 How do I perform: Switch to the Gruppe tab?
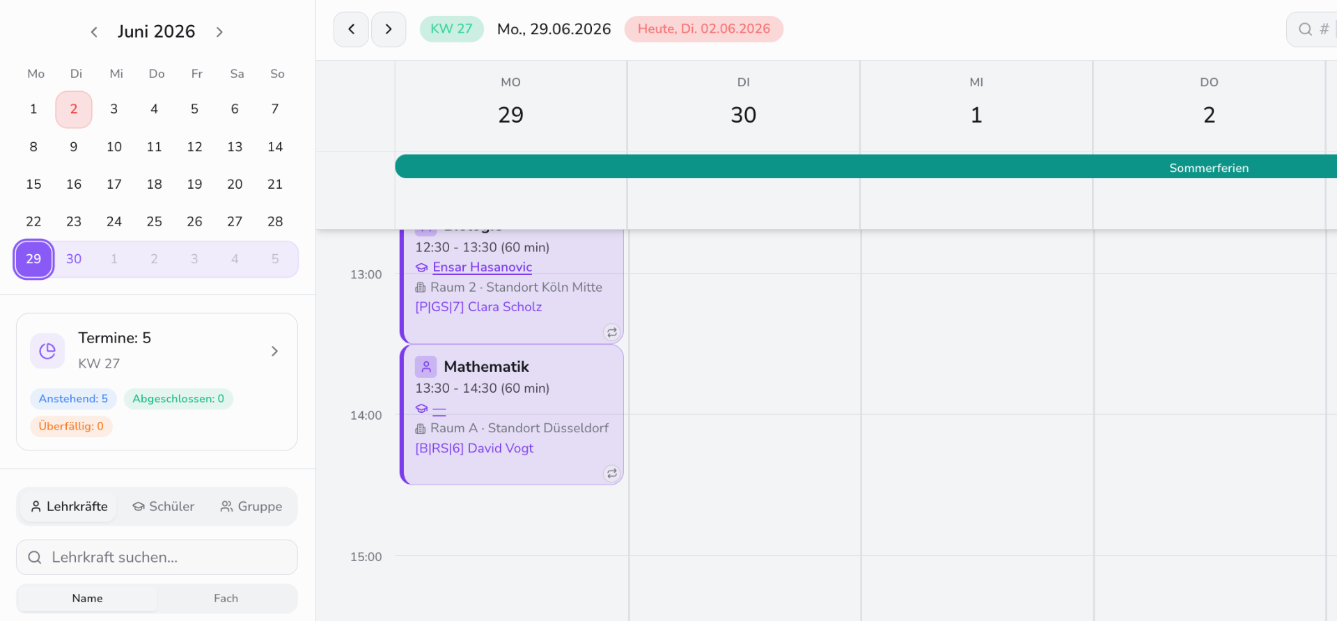[x=251, y=506]
